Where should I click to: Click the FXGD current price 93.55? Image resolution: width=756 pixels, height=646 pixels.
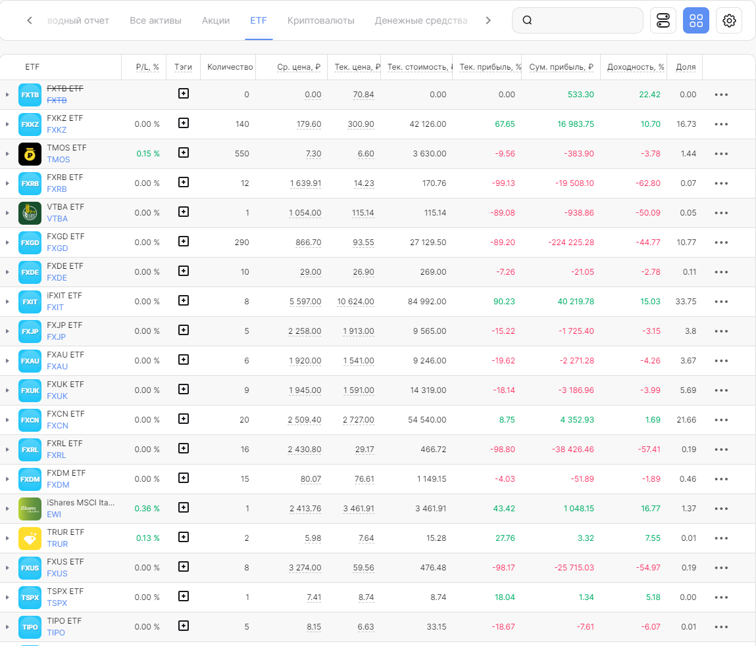pyautogui.click(x=364, y=242)
